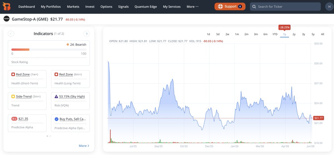The height and width of the screenshot is (155, 334).
Task: Open the Signals page
Action: 123,7
